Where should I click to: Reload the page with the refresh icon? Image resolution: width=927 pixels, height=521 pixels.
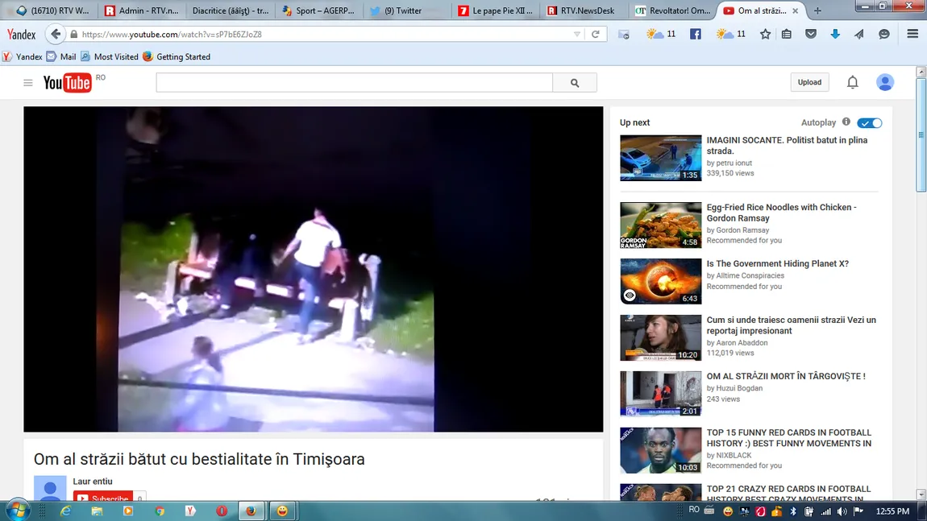pyautogui.click(x=596, y=35)
